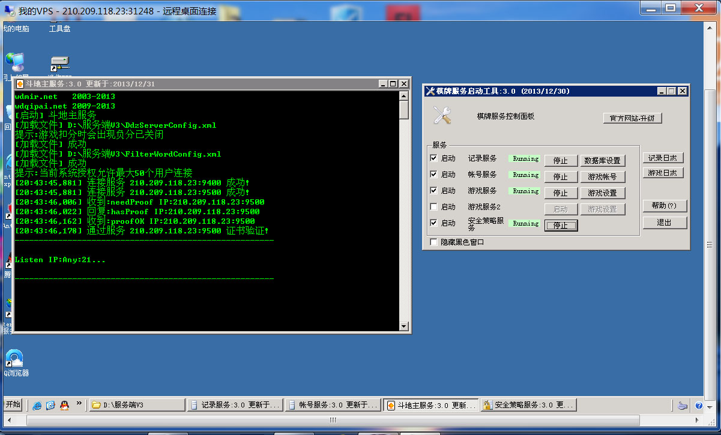This screenshot has width=721, height=435.
Task: Toggle 启动 checkbox for 帐号服务
Action: (x=434, y=175)
